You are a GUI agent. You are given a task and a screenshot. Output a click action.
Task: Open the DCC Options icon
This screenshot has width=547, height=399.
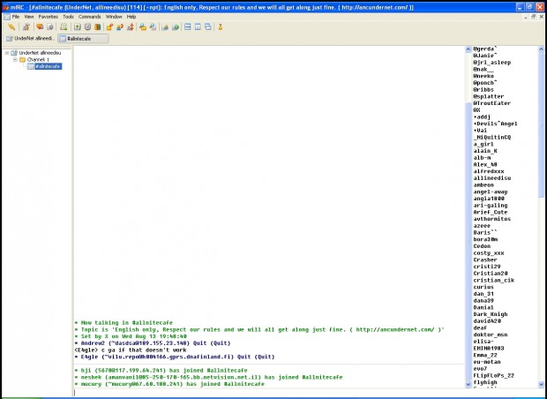pos(130,26)
